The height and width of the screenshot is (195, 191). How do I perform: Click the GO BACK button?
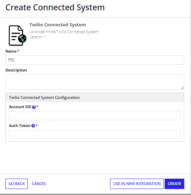pyautogui.click(x=16, y=184)
